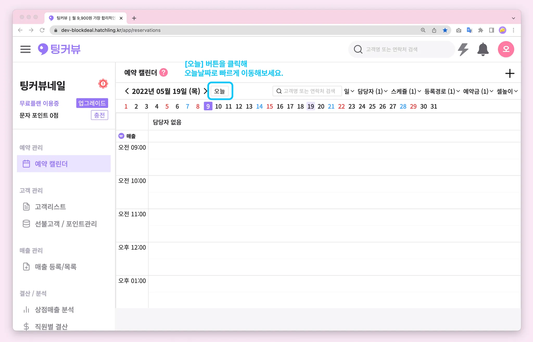The image size is (533, 342).
Task: Open notifications bell icon
Action: tap(483, 49)
